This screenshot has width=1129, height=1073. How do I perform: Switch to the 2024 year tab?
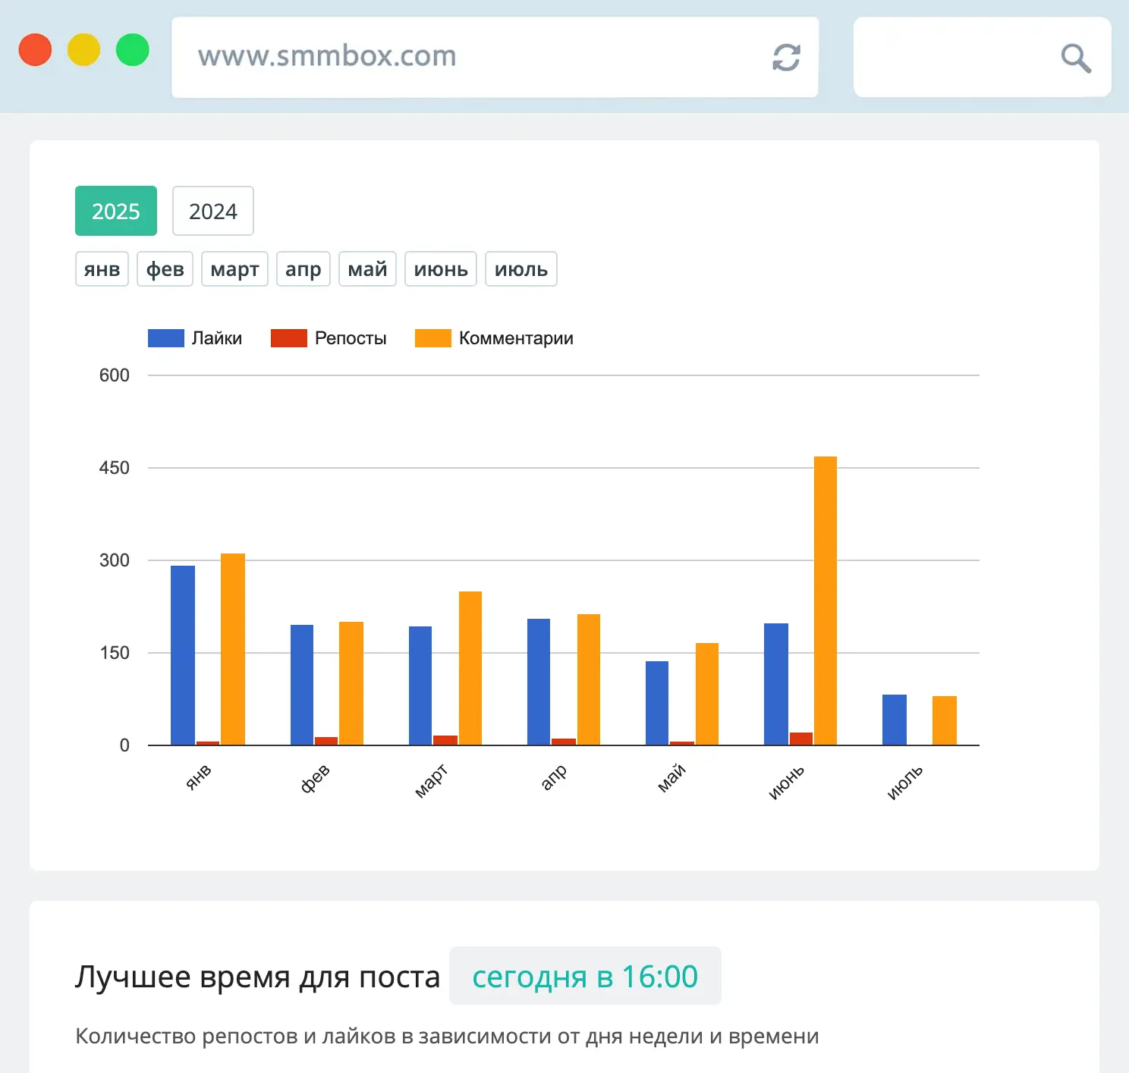tap(213, 211)
